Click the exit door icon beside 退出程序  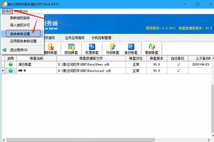pyautogui.click(x=4, y=50)
